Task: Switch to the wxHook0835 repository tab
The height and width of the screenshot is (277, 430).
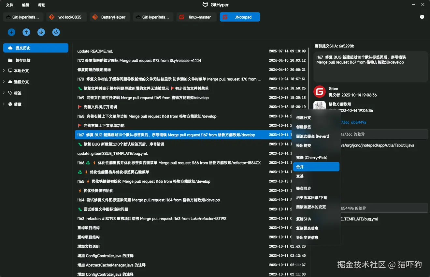Action: coord(66,17)
